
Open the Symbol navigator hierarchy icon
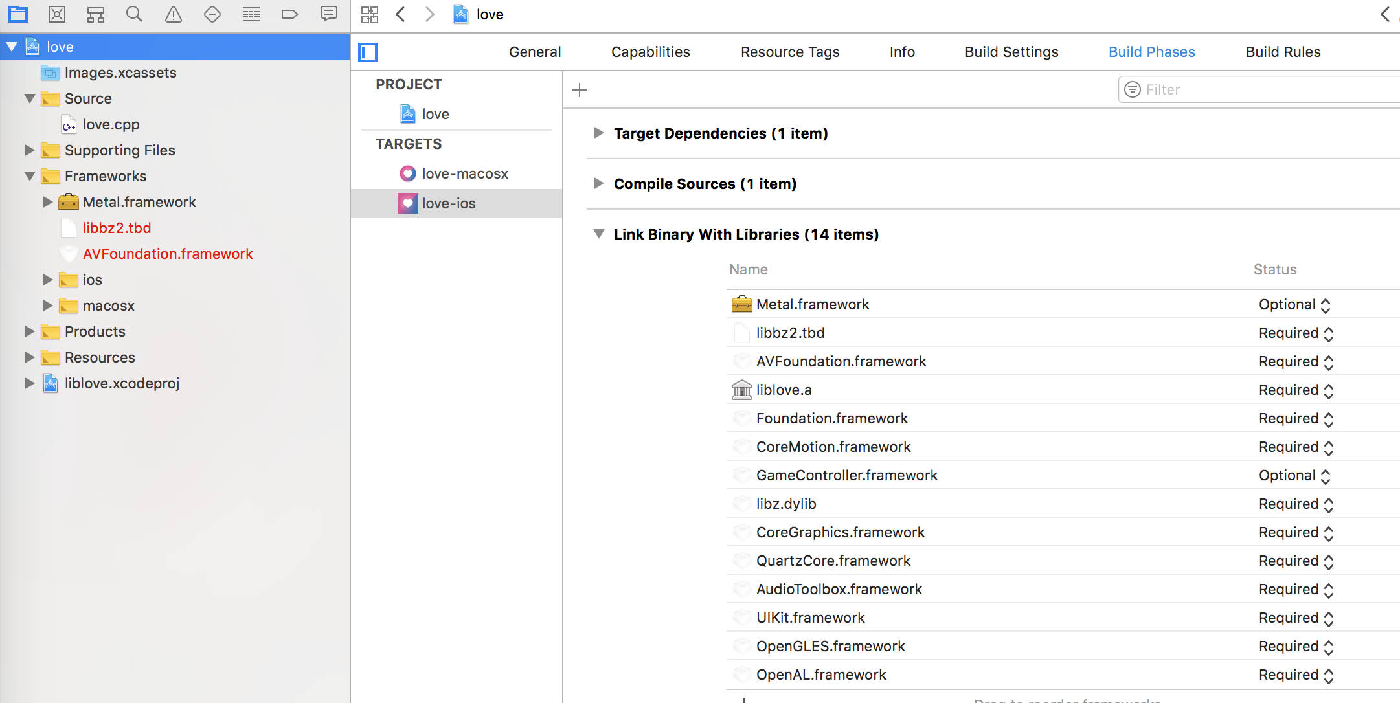point(96,14)
